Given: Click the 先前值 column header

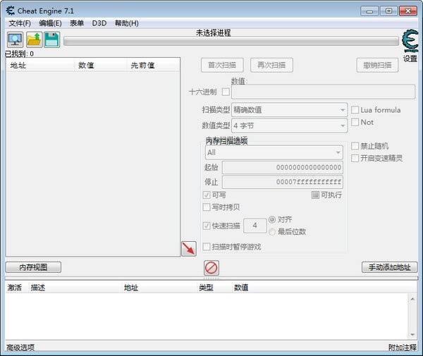Looking at the screenshot, I should tap(153, 65).
